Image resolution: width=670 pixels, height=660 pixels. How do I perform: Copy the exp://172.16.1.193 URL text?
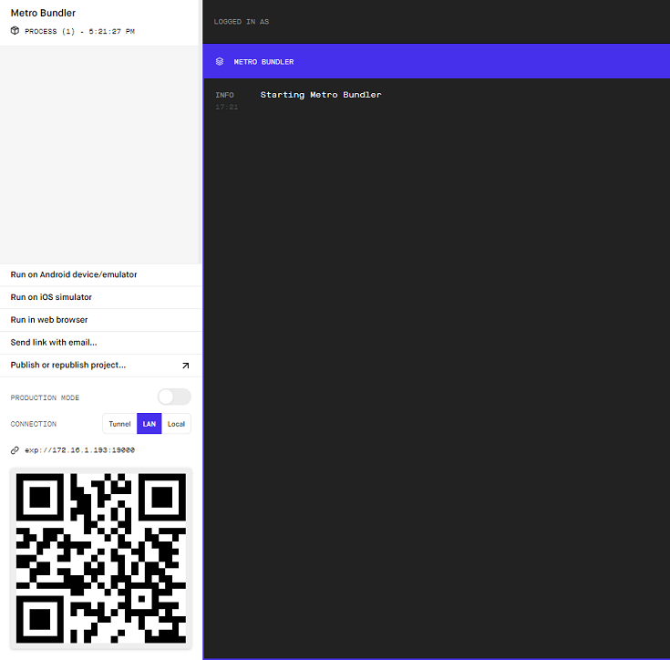(x=80, y=449)
